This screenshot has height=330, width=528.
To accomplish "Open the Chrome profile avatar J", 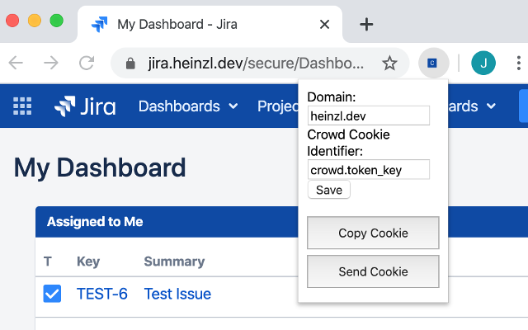I will [483, 63].
